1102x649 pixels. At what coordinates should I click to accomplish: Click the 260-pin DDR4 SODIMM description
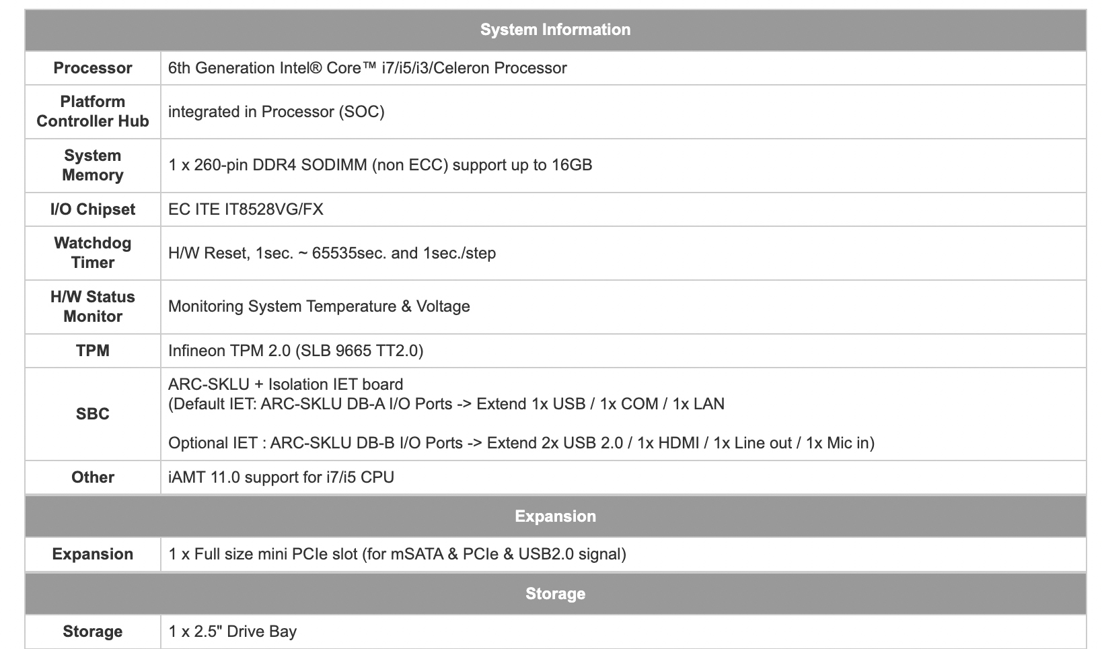pyautogui.click(x=381, y=165)
